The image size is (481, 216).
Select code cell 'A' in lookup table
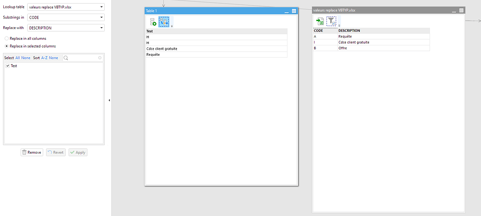point(325,37)
